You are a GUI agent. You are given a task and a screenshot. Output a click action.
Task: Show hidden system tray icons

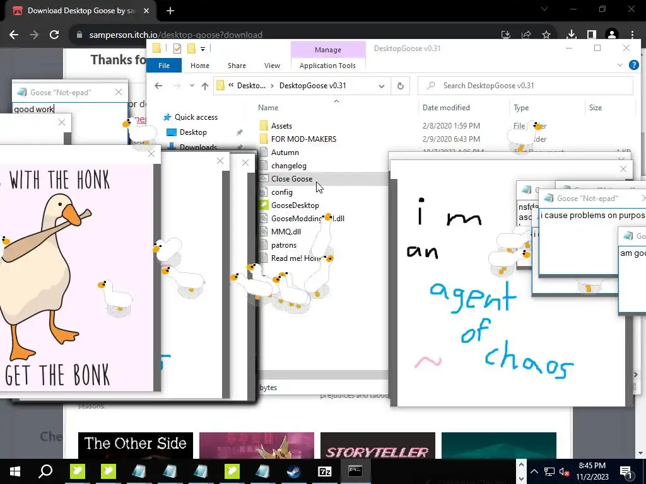(x=534, y=471)
